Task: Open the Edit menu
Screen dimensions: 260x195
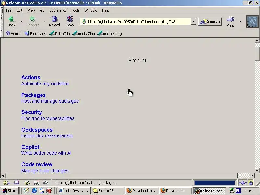Action: click(19, 10)
